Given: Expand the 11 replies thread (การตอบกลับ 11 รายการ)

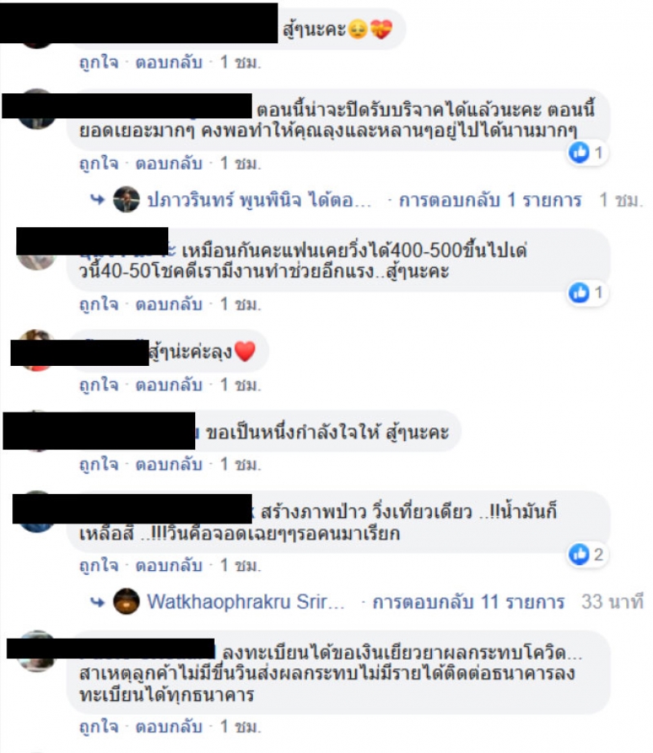Looking at the screenshot, I should click(469, 602).
